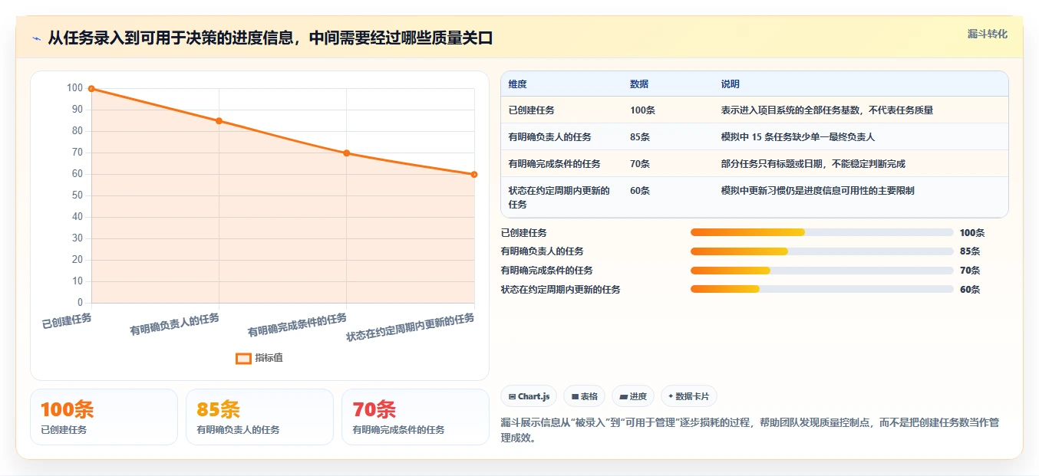Click the 85条 有明确负责人的任务 data card
The height and width of the screenshot is (476, 1039).
(259, 417)
